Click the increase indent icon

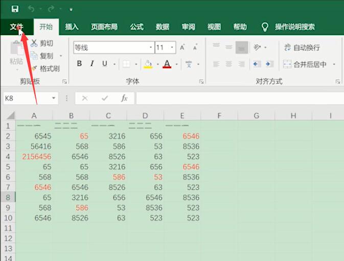click(269, 64)
